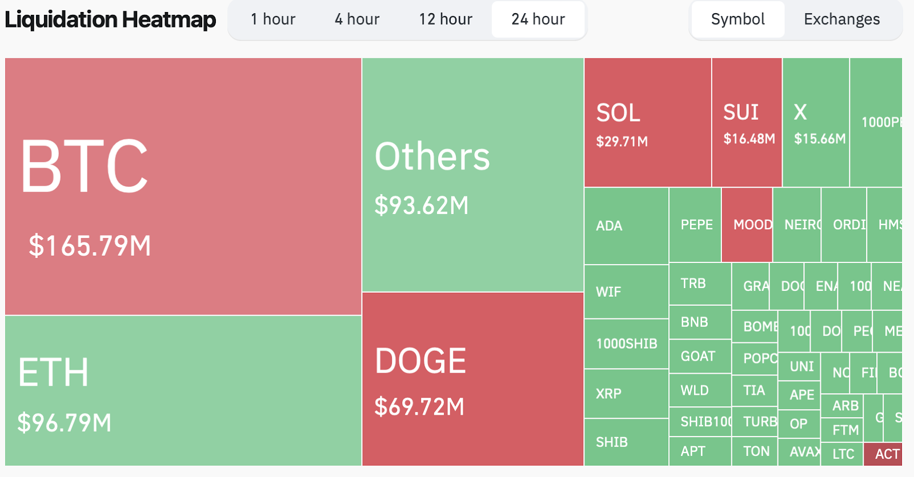Click the FTM tile
The width and height of the screenshot is (914, 477).
(x=842, y=430)
